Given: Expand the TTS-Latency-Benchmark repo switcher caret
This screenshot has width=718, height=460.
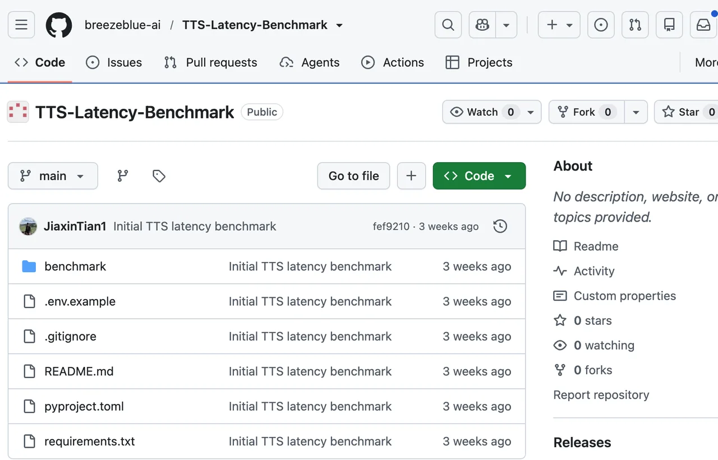Looking at the screenshot, I should tap(339, 25).
